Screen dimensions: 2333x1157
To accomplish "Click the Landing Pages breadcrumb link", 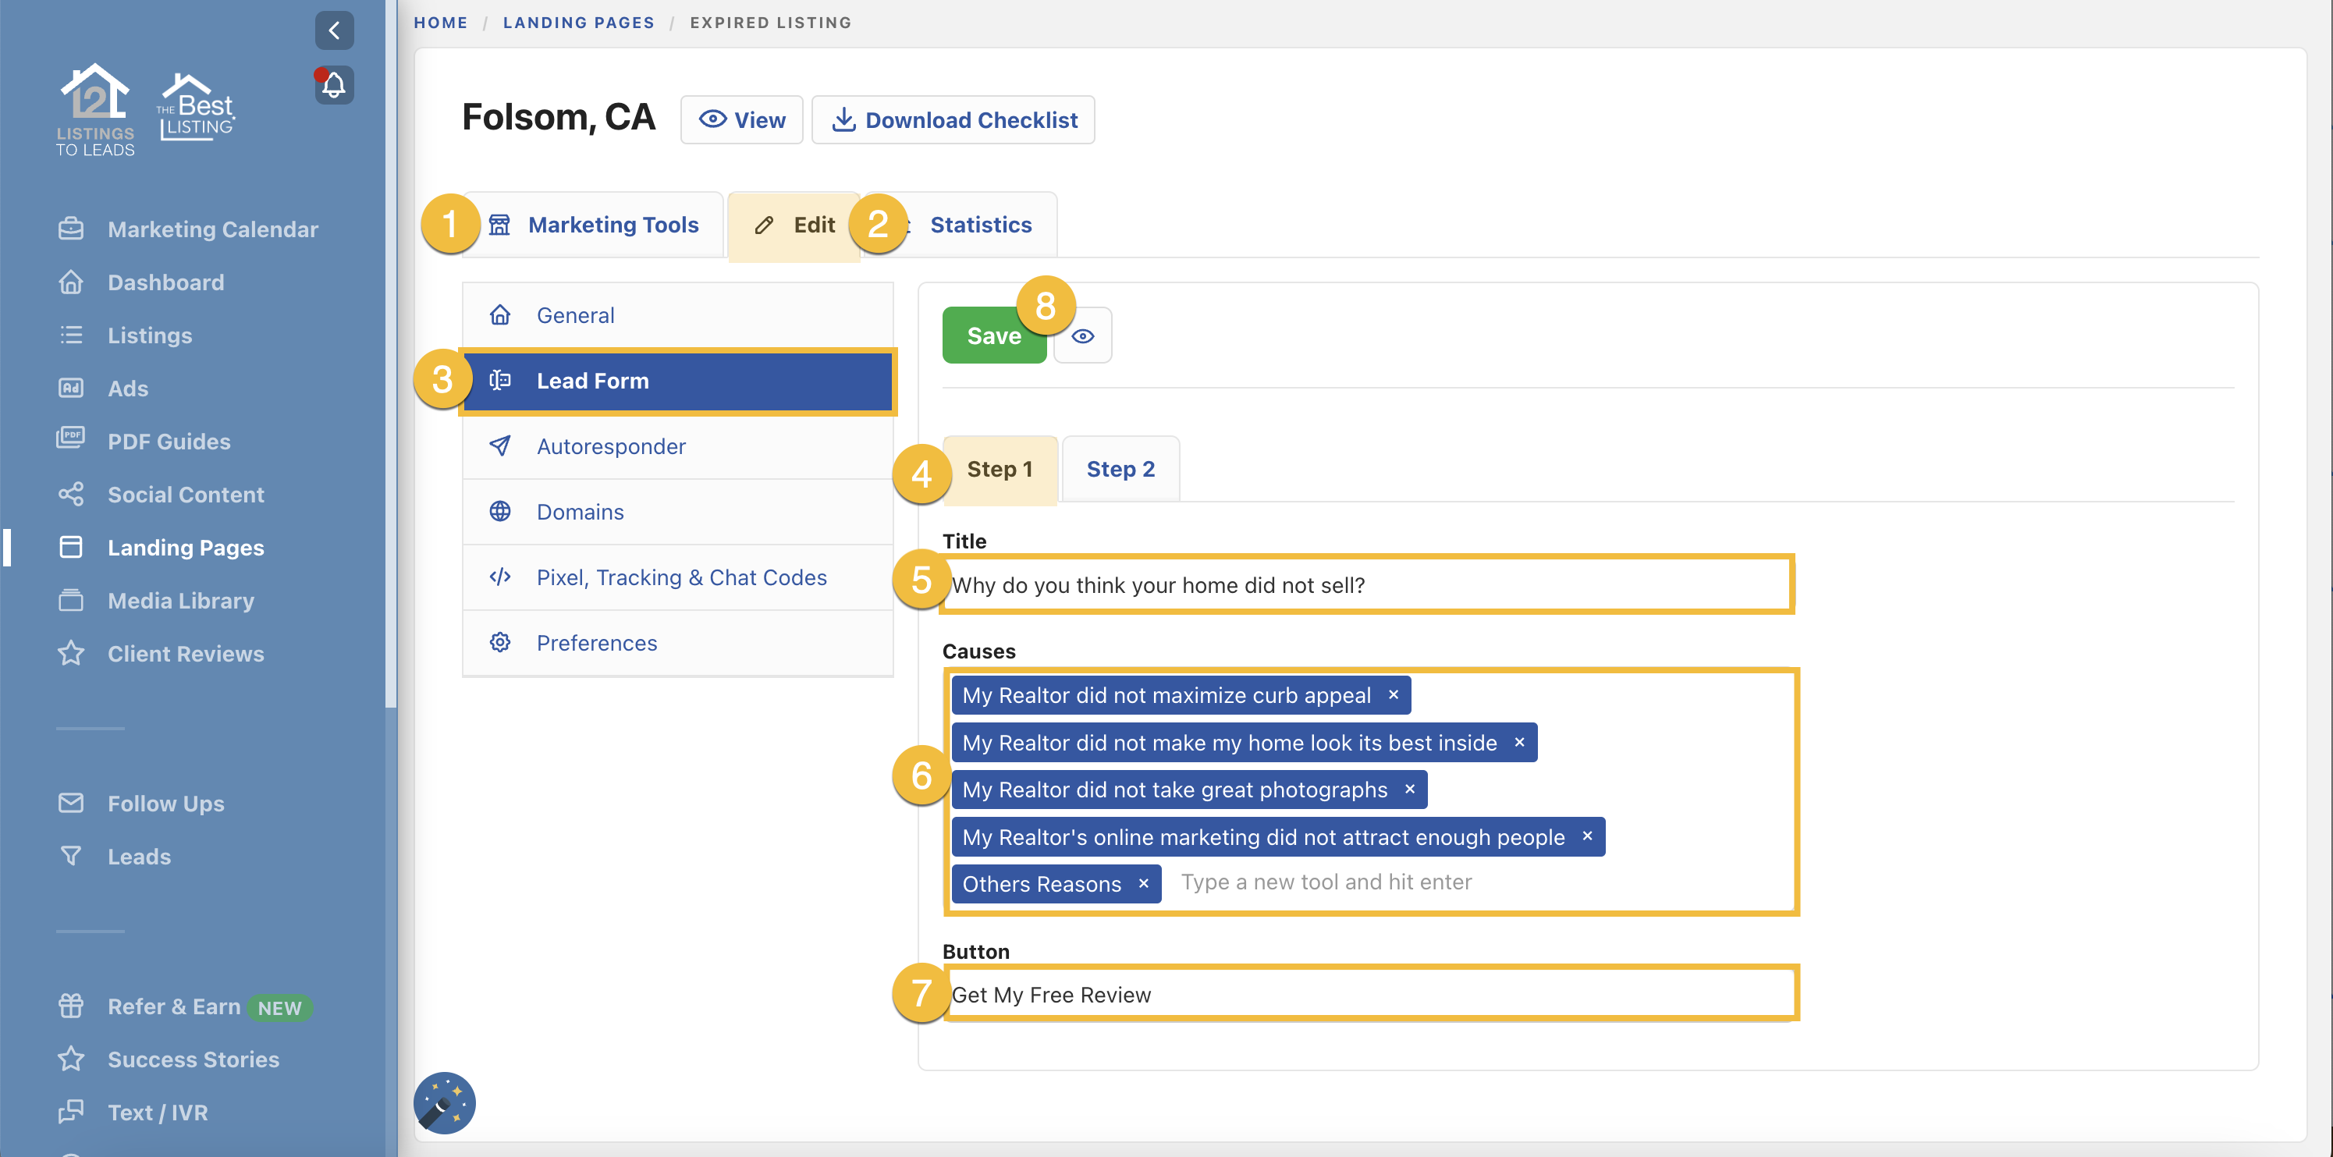I will (579, 23).
